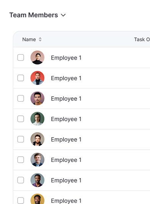Select the avatar with the mauve background
Screen dimensions: 150x204
point(37,98)
